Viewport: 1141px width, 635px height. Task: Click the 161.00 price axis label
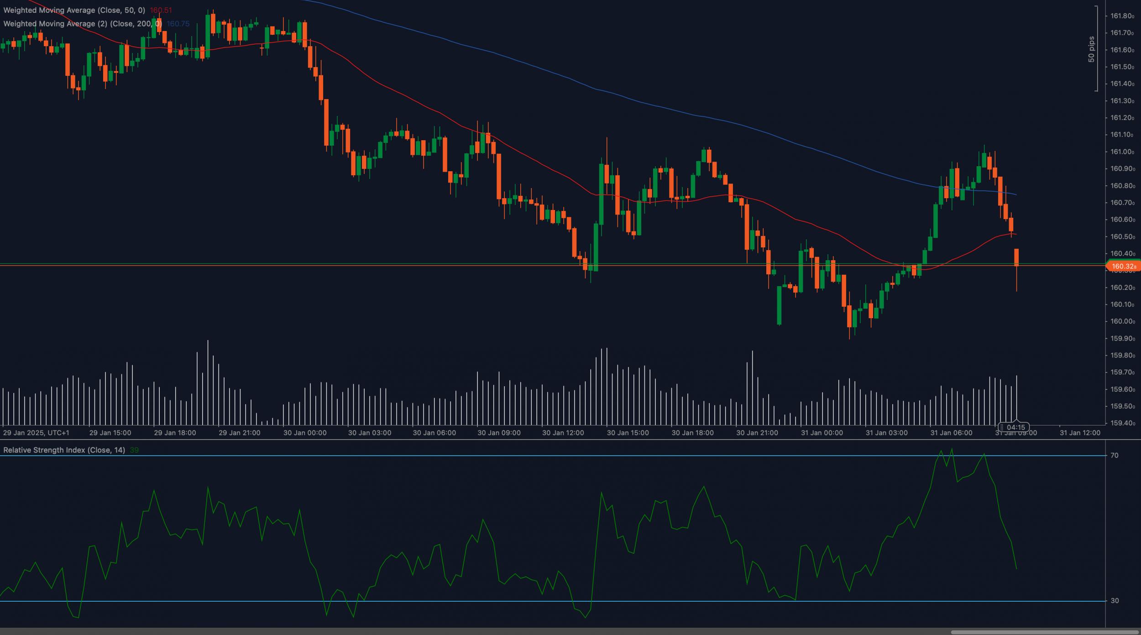[x=1122, y=152]
